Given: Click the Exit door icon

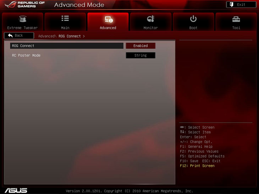Looking at the screenshot, I should pyautogui.click(x=231, y=5).
